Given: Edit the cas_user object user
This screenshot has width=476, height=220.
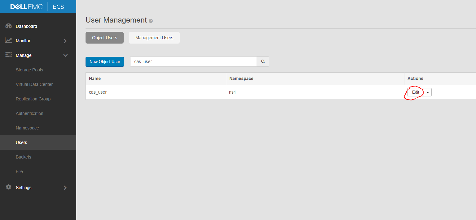Looking at the screenshot, I should click(x=415, y=92).
